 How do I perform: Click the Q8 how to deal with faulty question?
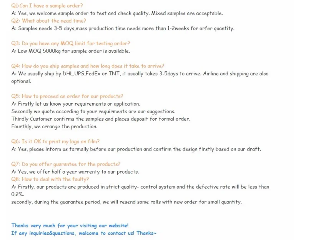pyautogui.click(x=50, y=179)
